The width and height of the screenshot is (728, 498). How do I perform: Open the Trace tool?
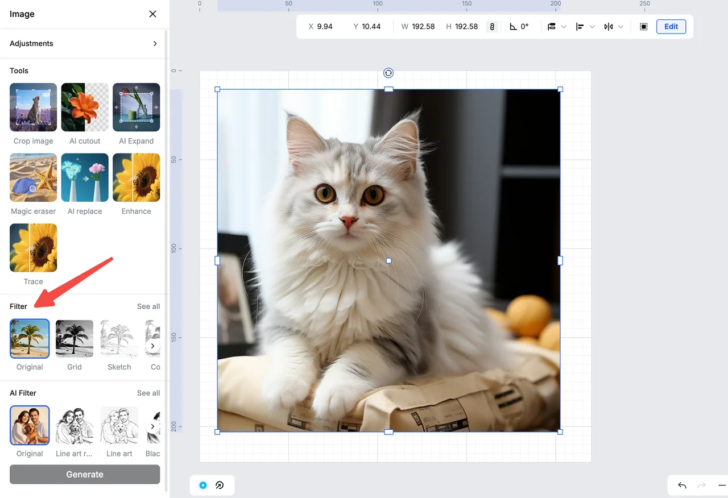click(x=33, y=248)
